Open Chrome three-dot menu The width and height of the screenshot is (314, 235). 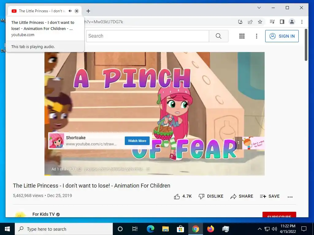point(302,22)
